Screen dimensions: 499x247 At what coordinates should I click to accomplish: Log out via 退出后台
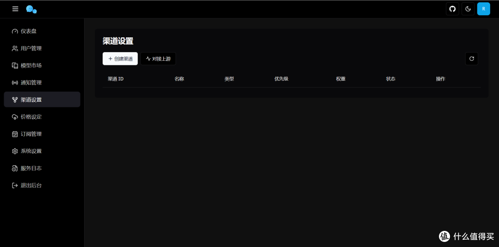(x=42, y=186)
